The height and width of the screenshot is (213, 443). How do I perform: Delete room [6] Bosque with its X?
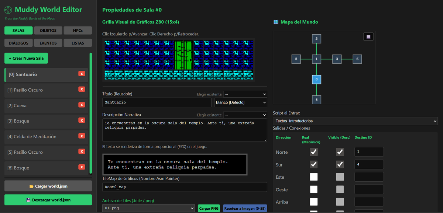pos(82,167)
